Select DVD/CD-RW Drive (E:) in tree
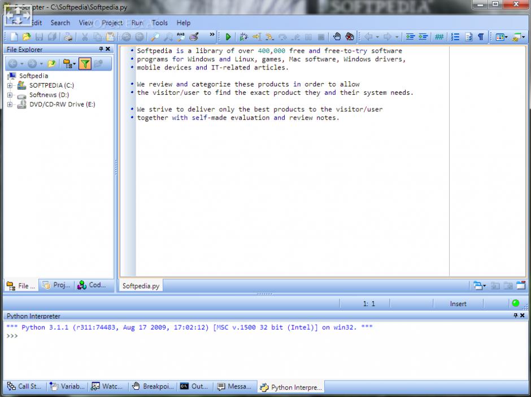 (x=62, y=104)
